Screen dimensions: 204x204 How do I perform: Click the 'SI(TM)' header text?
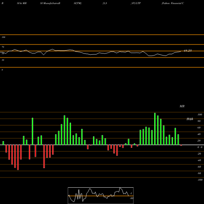tap(78, 3)
